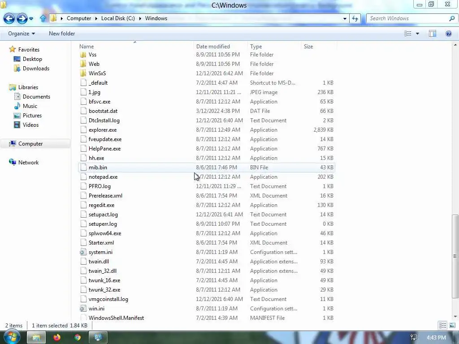Open Desktop in Favorites
Viewport: 459px width, 344px height.
[x=32, y=59]
